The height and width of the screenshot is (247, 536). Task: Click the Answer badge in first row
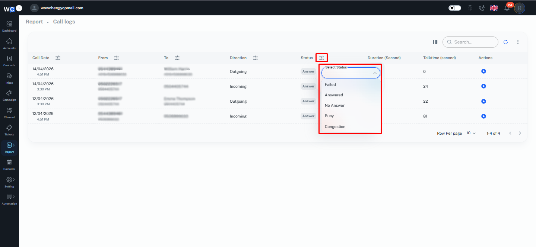[x=308, y=71]
